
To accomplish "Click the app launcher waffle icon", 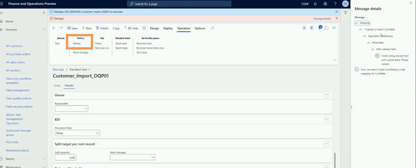I will [1, 4].
